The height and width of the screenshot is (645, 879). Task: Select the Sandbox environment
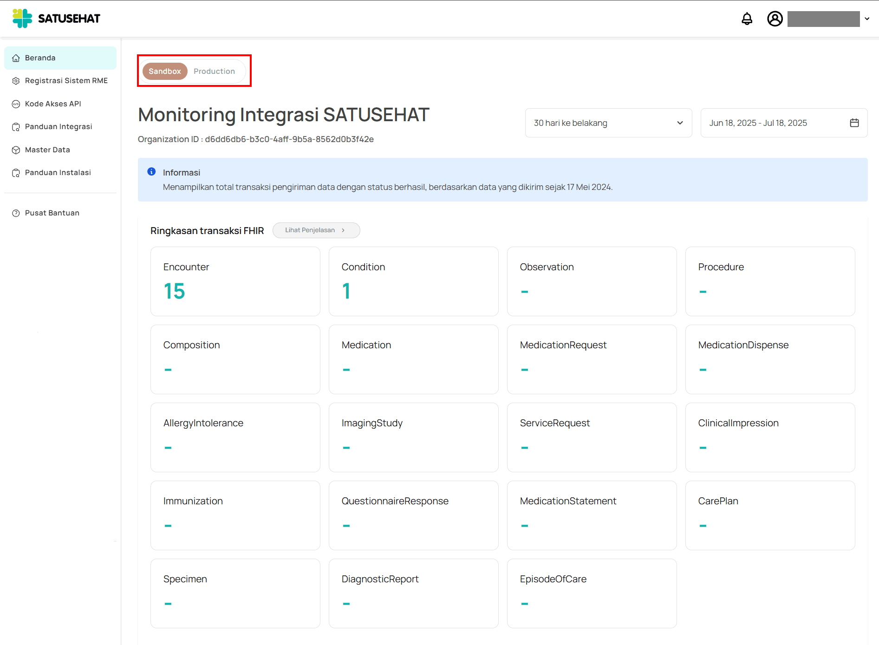point(165,71)
